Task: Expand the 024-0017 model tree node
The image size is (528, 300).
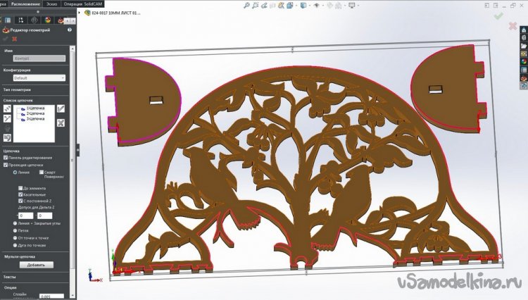Action: 80,13
